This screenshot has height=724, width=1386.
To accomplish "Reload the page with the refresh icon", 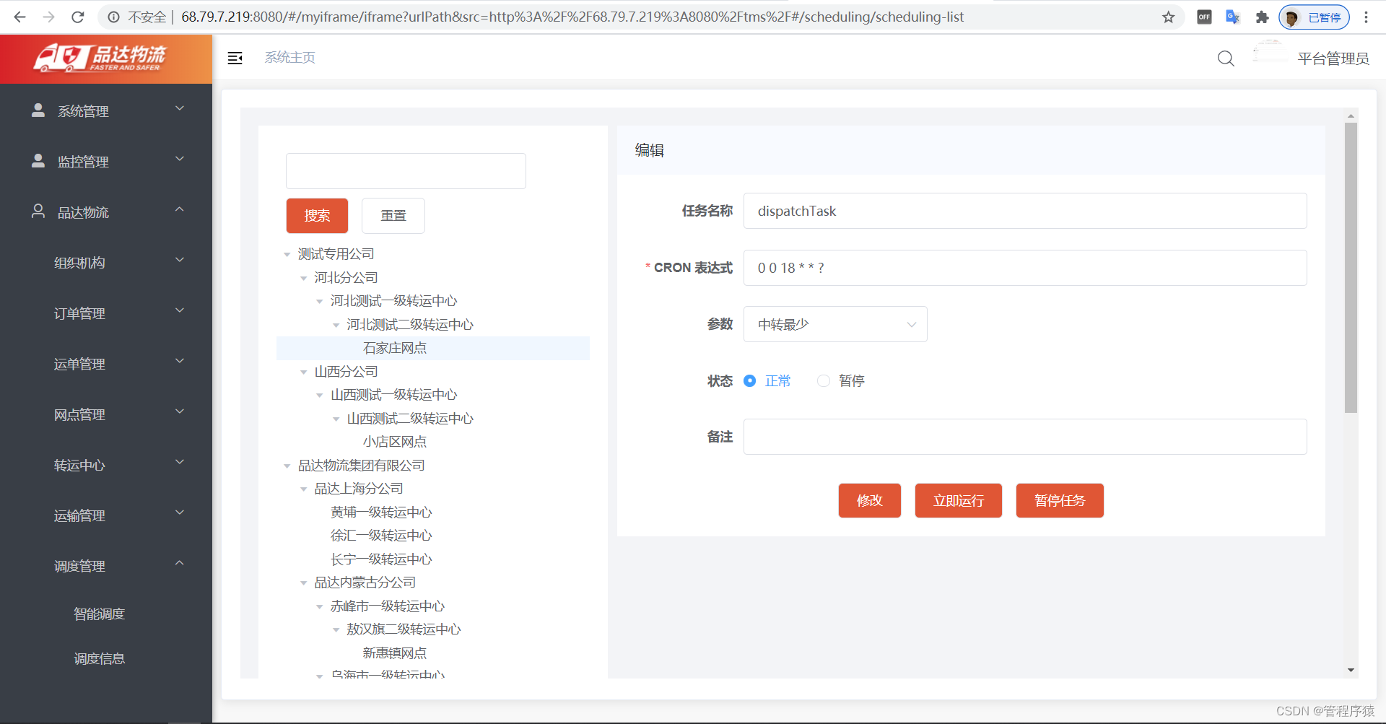I will tap(77, 17).
